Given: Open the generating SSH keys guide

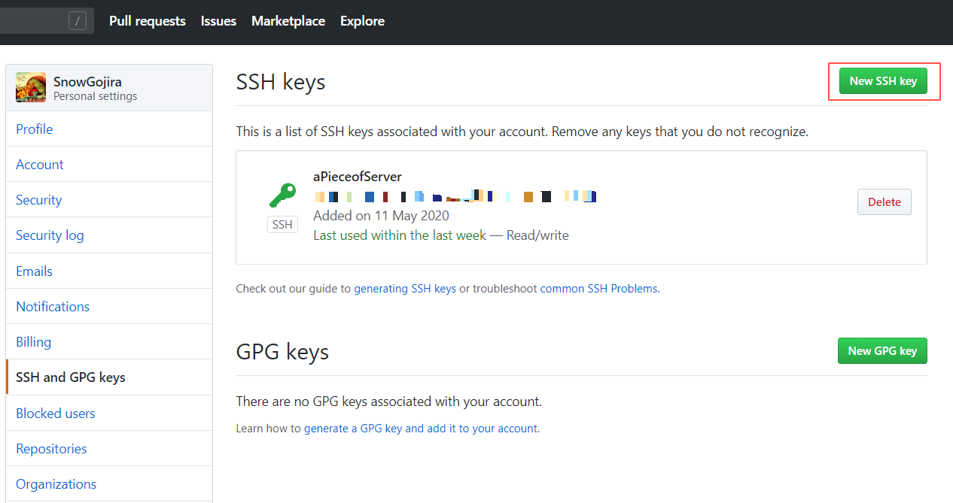Looking at the screenshot, I should coord(405,288).
